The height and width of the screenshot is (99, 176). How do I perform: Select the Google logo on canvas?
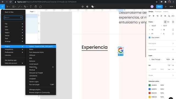point(121,50)
